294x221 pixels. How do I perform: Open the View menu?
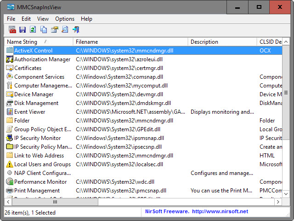pos(43,19)
